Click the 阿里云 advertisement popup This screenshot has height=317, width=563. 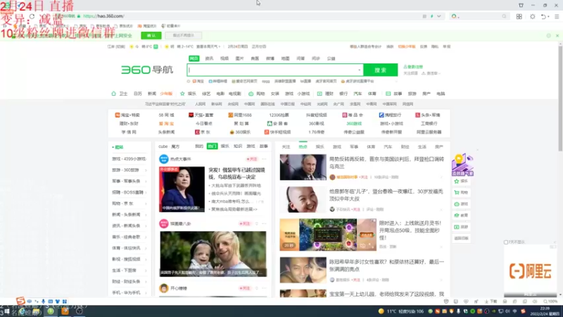click(x=531, y=271)
